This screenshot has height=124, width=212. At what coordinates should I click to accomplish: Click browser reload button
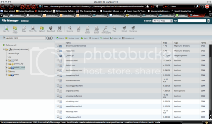coord(22,6)
